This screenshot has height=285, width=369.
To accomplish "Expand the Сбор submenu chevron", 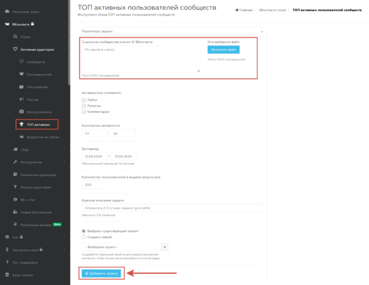I will click(64, 149).
